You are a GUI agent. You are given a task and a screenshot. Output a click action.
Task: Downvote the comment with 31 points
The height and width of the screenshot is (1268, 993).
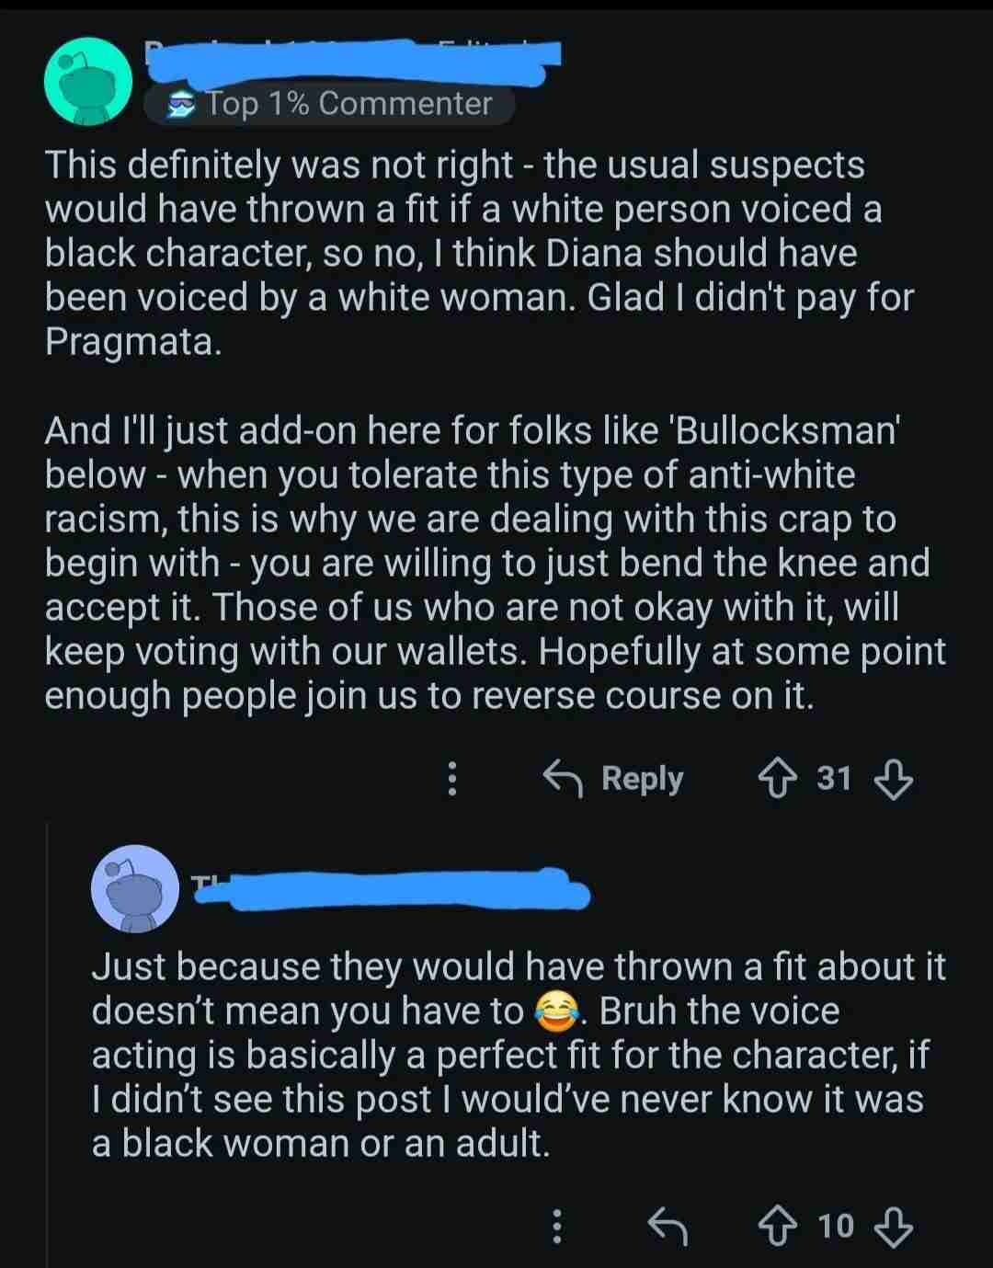tap(893, 780)
